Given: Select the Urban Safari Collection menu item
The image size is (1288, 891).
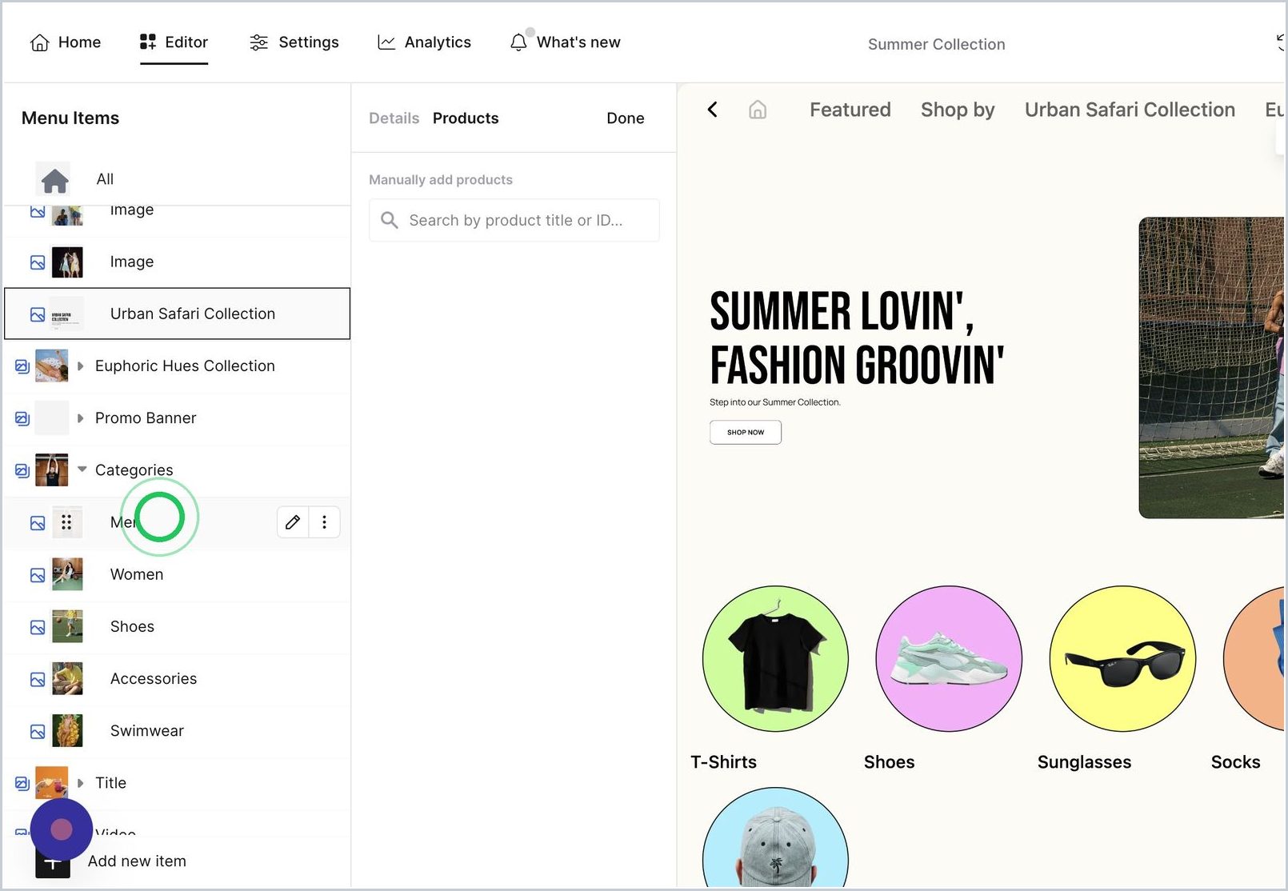Looking at the screenshot, I should pyautogui.click(x=178, y=314).
